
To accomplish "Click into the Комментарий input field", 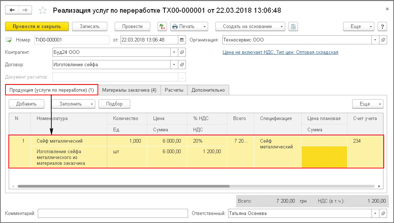I will (x=112, y=214).
